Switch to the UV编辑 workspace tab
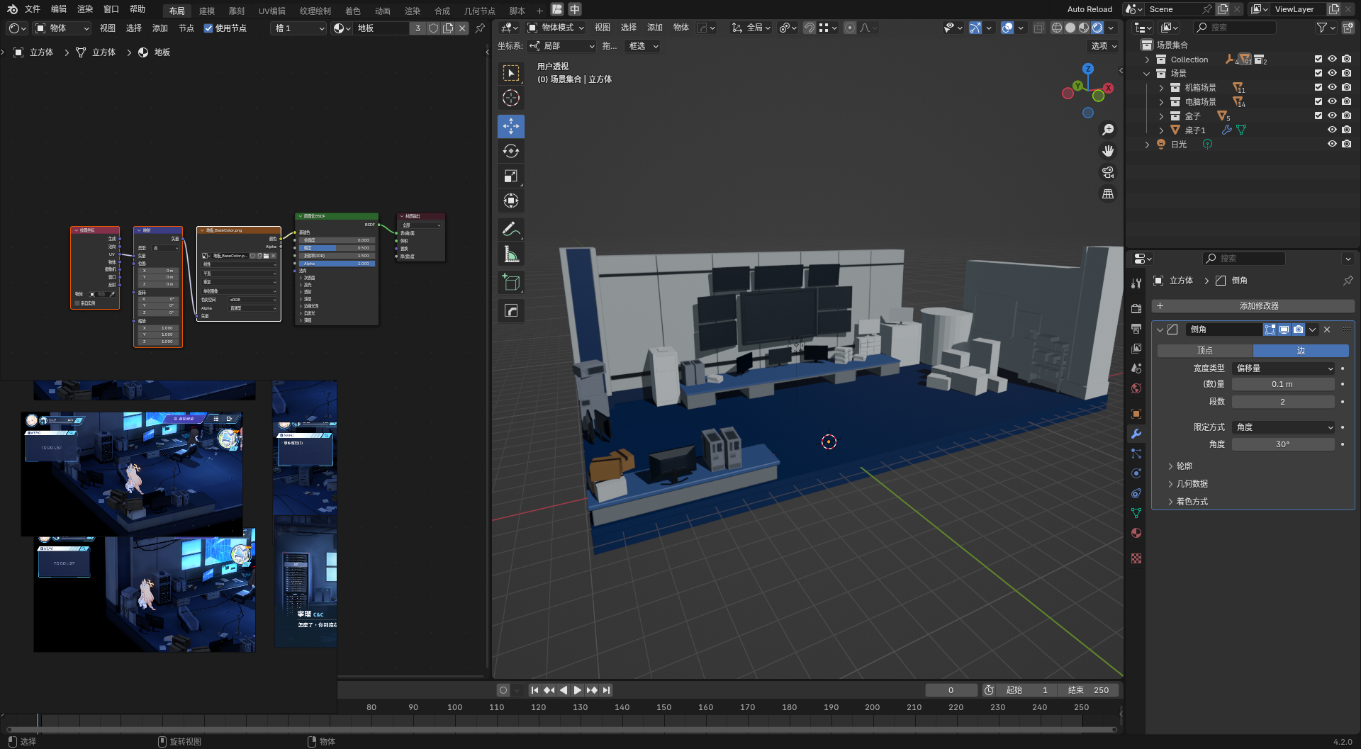 pyautogui.click(x=271, y=11)
